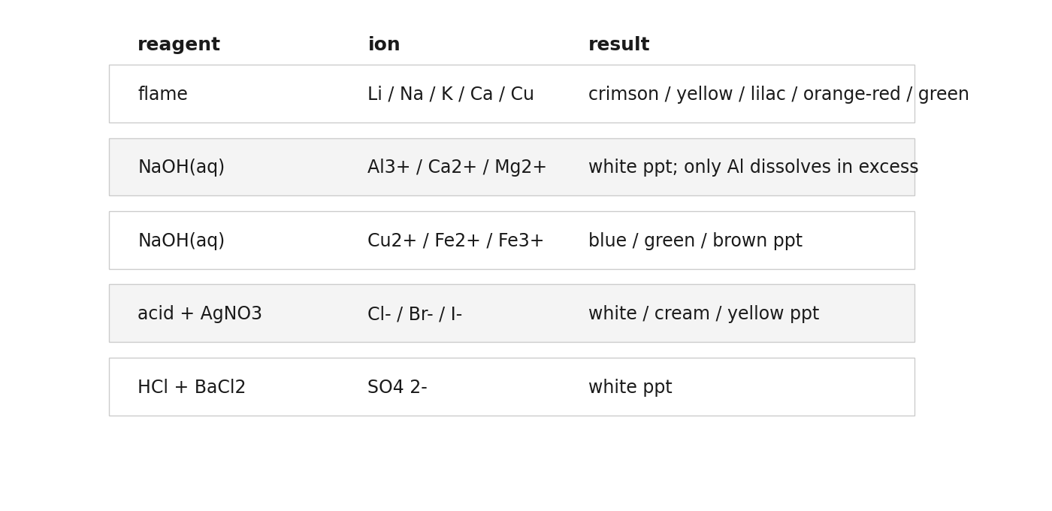Select the shaded halide test row
The image size is (1052, 511).
(512, 313)
